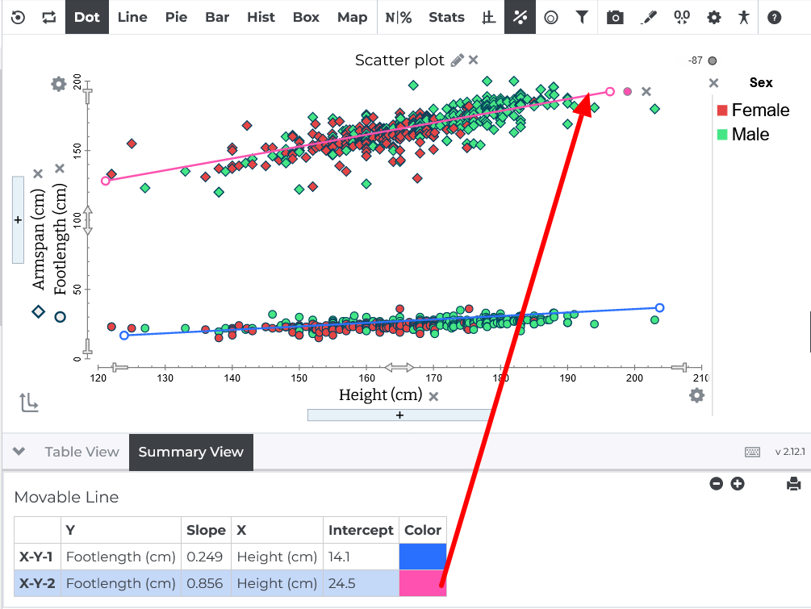Expand the y-axis add variable bar
The width and height of the screenshot is (811, 609).
(18, 219)
